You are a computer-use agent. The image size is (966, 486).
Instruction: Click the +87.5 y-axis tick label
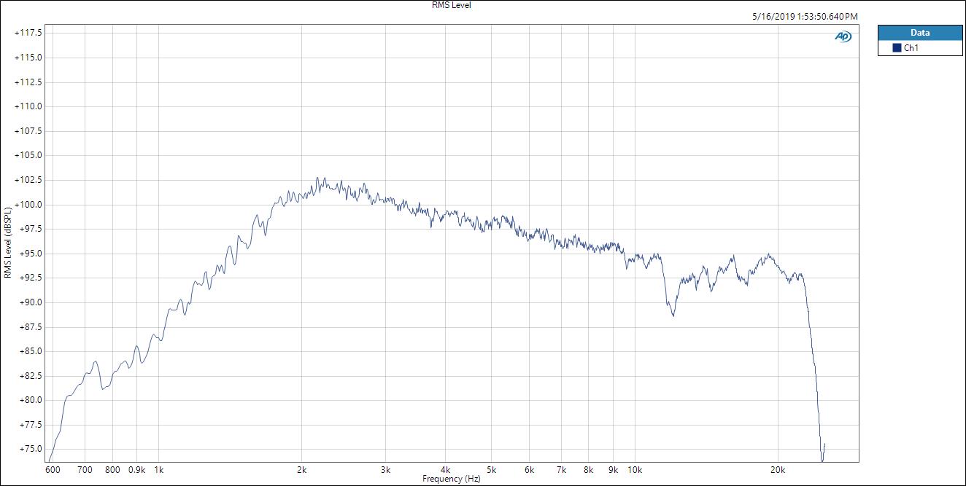tap(31, 327)
